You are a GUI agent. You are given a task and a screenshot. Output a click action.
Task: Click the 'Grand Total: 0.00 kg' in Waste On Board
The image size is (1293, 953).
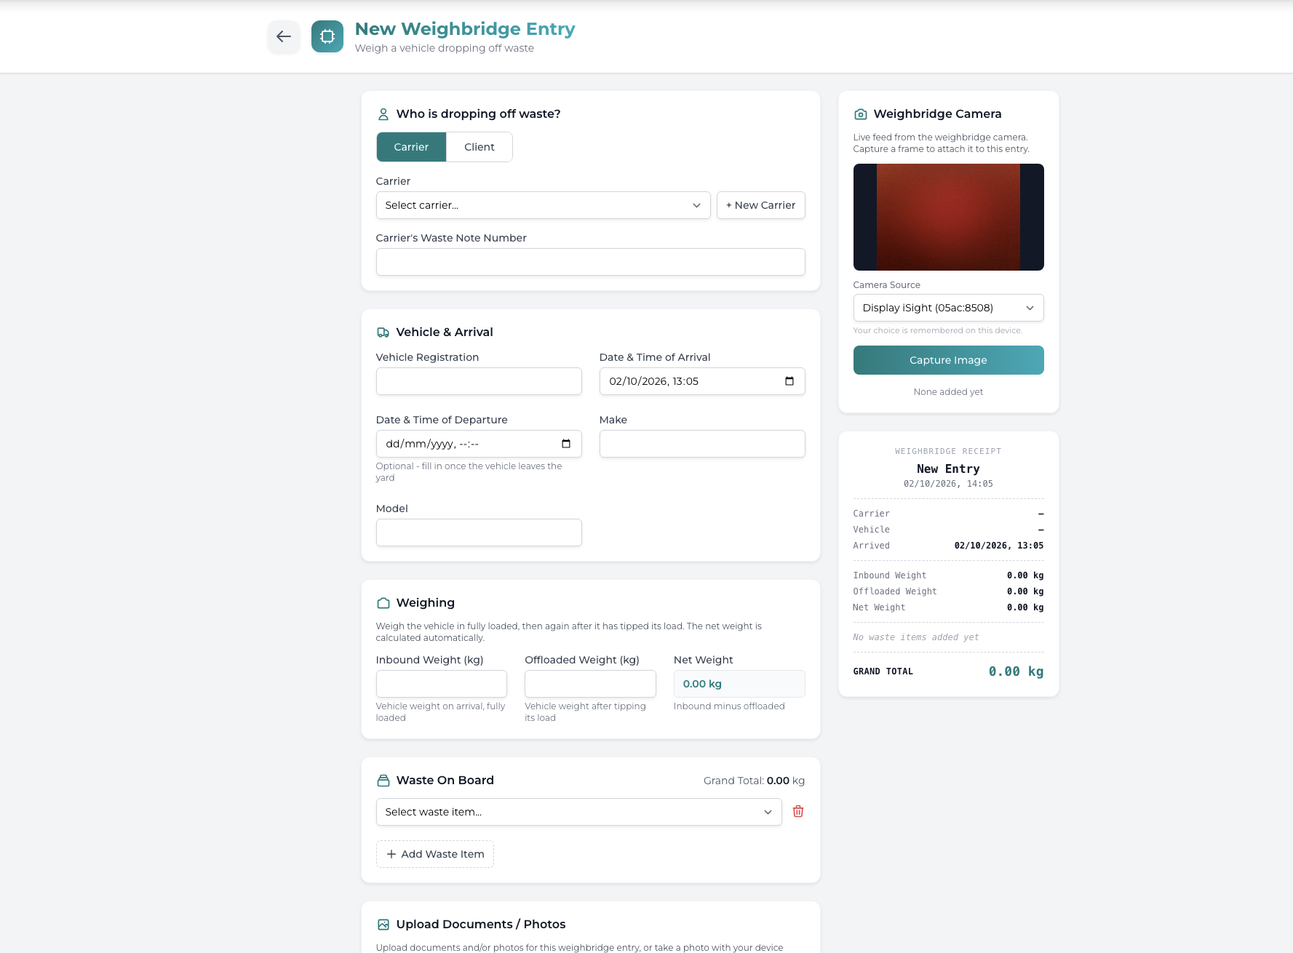click(754, 781)
